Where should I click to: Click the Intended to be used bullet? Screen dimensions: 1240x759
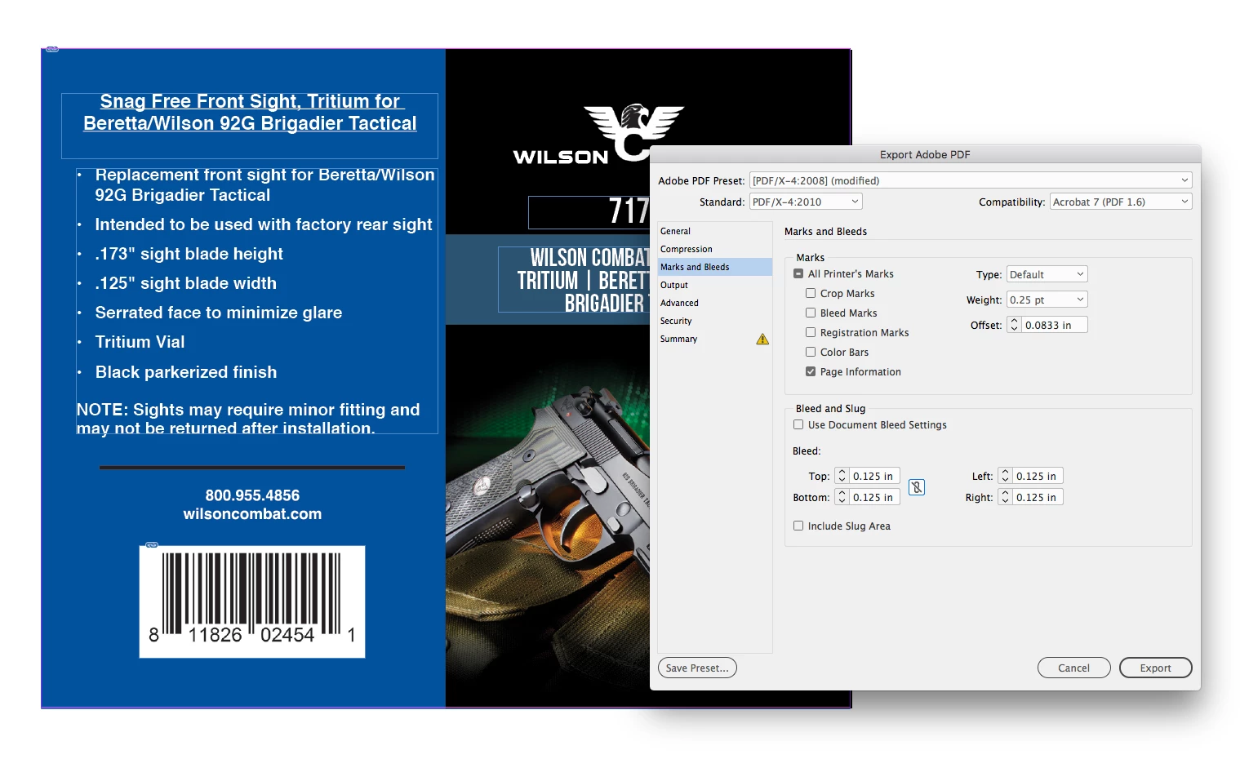264,224
